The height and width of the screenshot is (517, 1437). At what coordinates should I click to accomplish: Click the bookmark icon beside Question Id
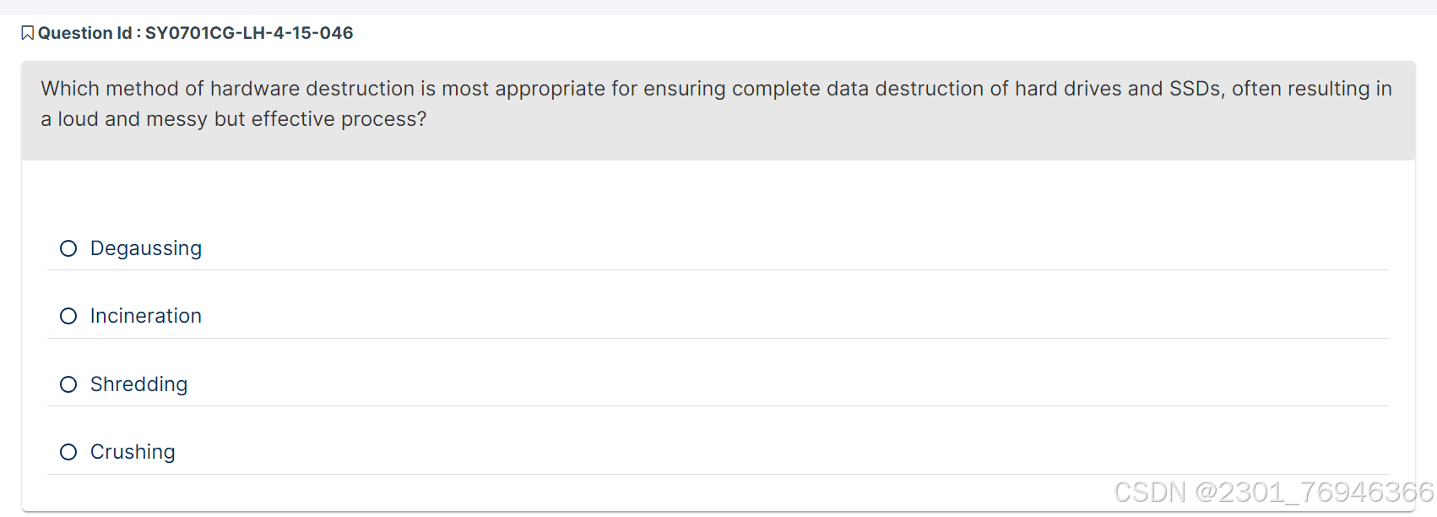click(x=27, y=33)
